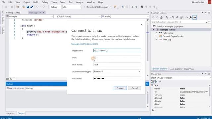Pin the Properties panel

tap(206, 74)
